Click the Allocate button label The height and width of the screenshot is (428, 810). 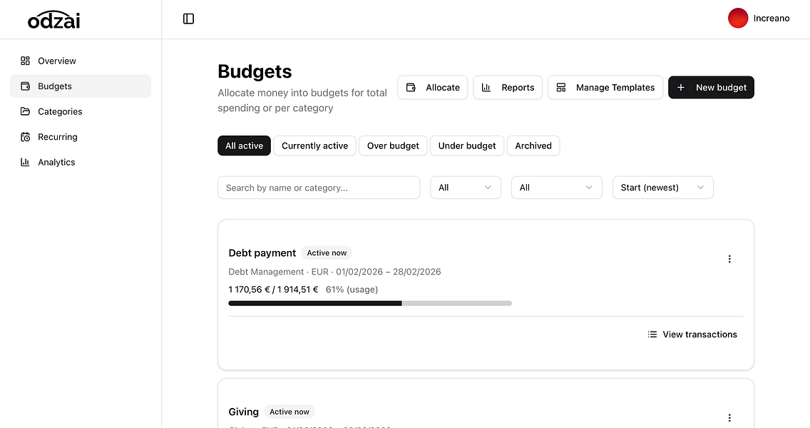[443, 87]
